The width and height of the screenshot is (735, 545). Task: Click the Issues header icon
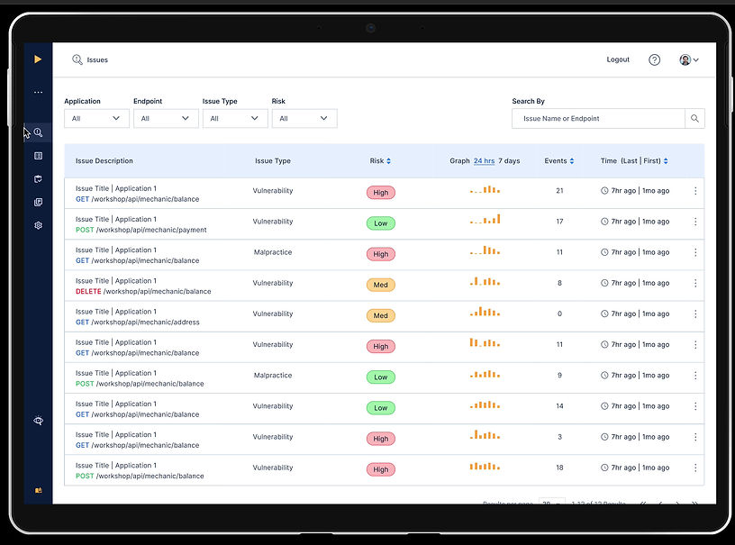[x=77, y=59]
